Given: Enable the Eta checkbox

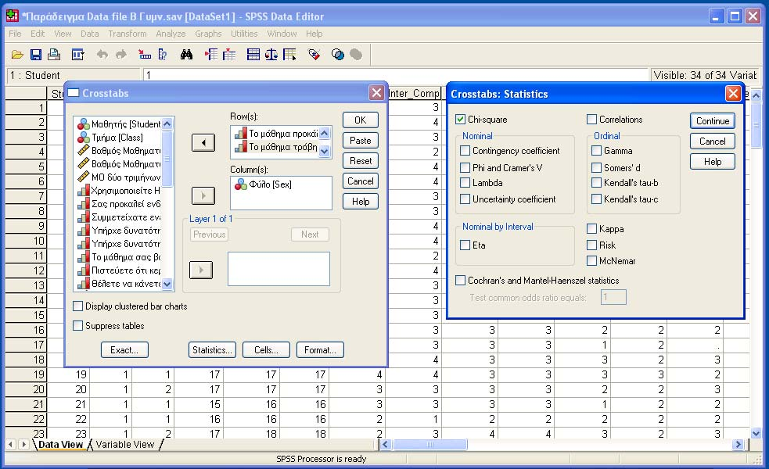Looking at the screenshot, I should pyautogui.click(x=465, y=245).
